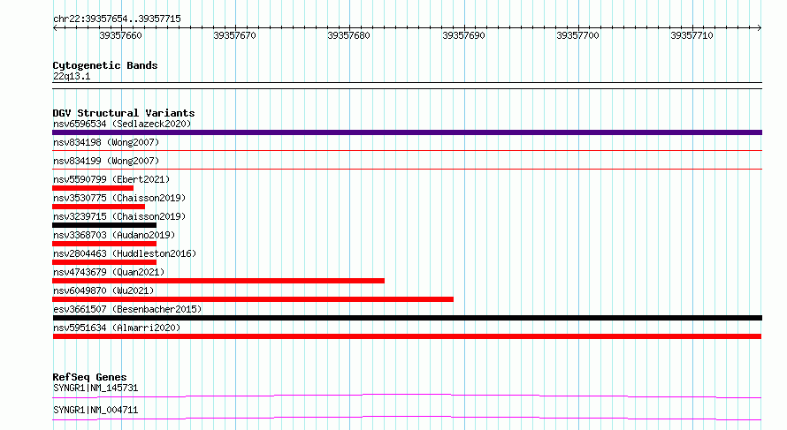The height and width of the screenshot is (430, 787).
Task: Select variant label nsv3368703 (Audano2019)
Action: tap(114, 235)
